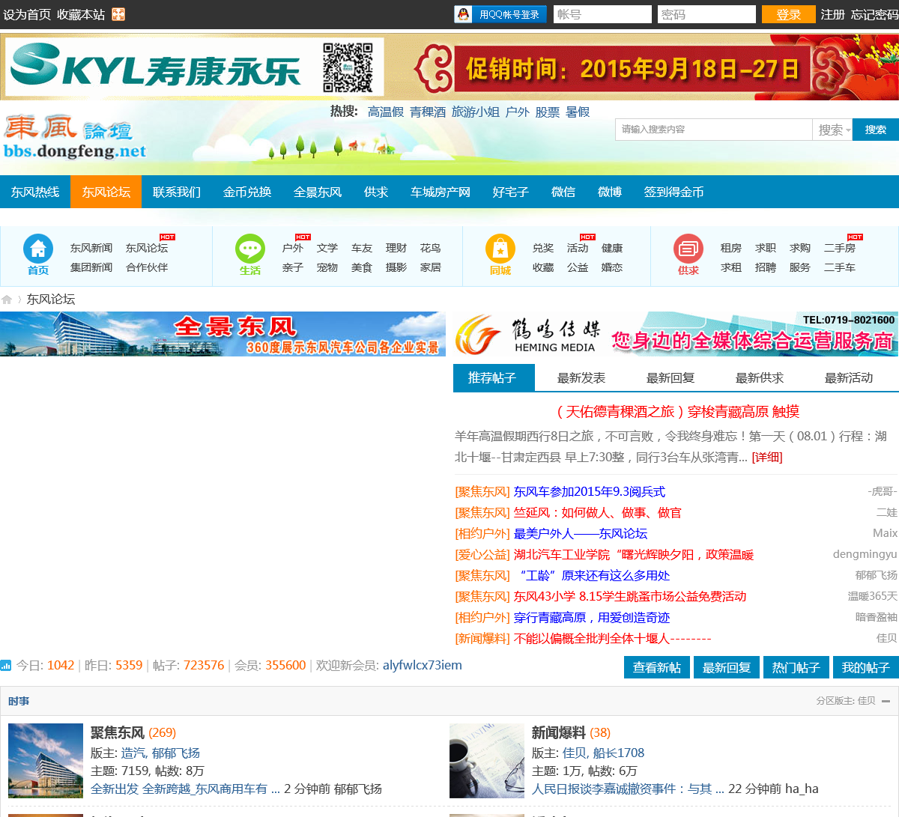This screenshot has width=899, height=817.
Task: Open the 兑奖 category link
Action: click(x=543, y=248)
